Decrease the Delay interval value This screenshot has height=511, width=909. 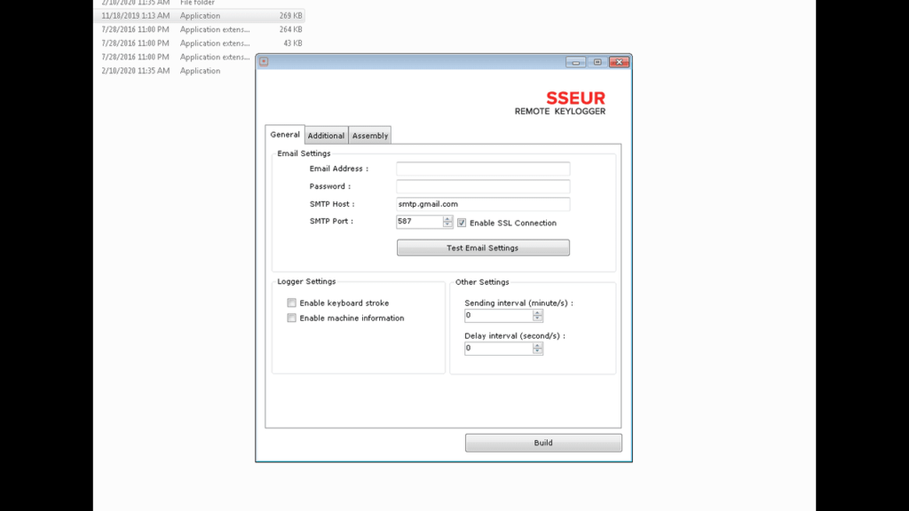click(537, 351)
